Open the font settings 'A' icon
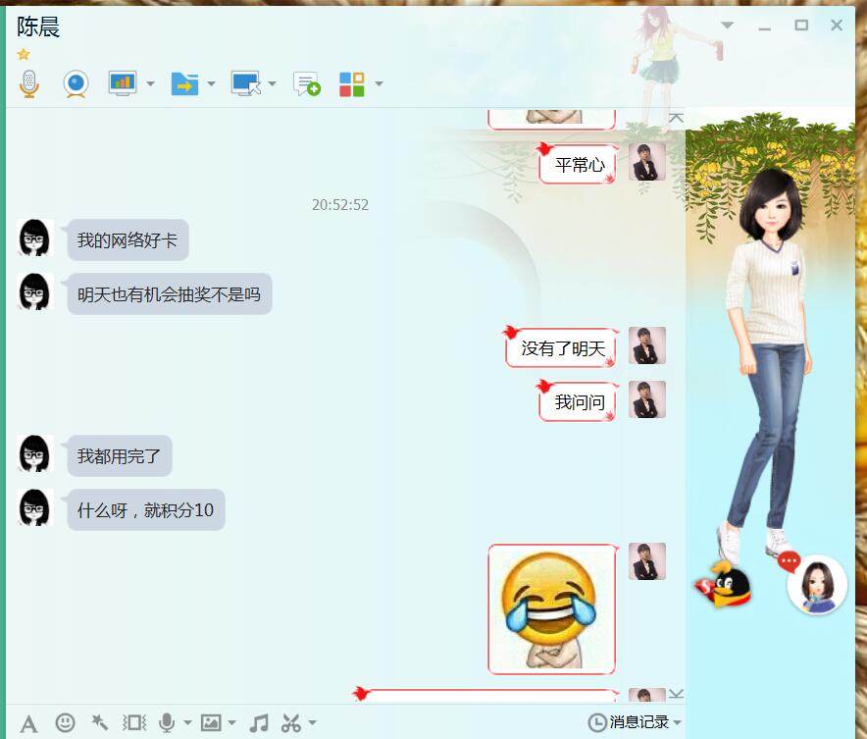 [29, 723]
